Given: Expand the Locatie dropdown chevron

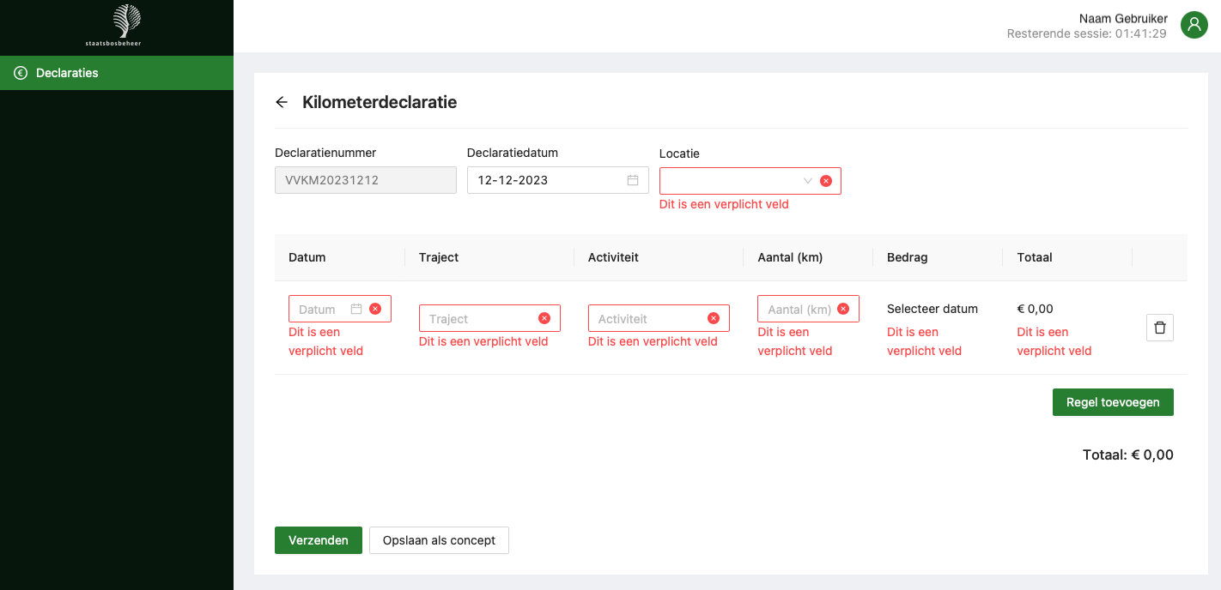Looking at the screenshot, I should tap(808, 181).
